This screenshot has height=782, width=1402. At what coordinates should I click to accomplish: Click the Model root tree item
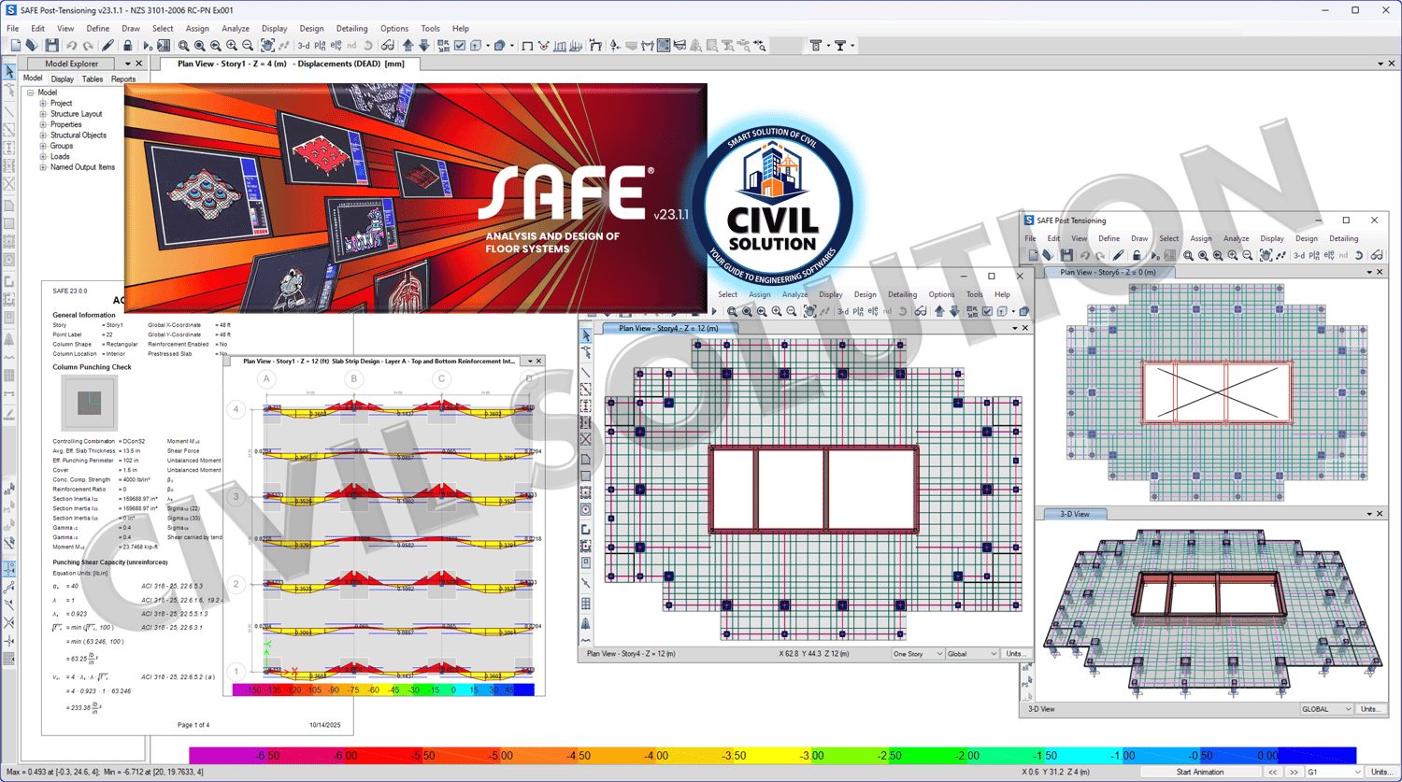point(47,92)
